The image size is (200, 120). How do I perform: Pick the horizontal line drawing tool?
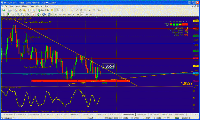click(x=72, y=10)
